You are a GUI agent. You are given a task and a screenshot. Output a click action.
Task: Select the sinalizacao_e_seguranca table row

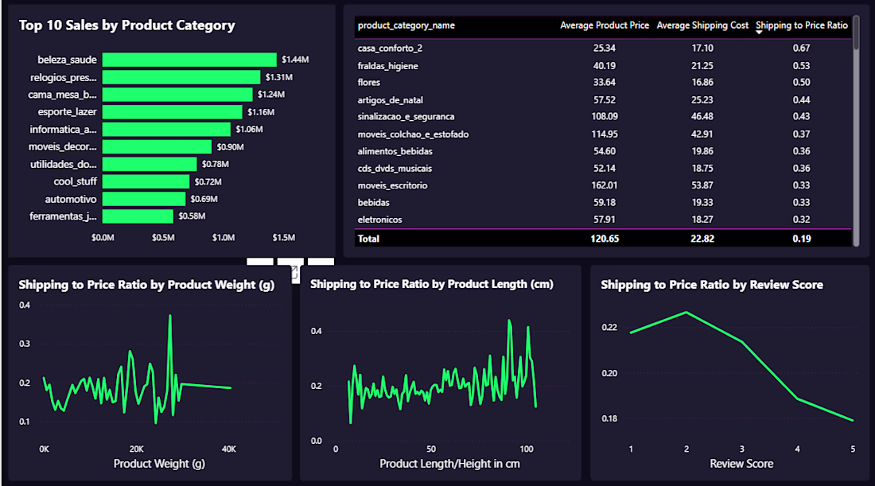tap(603, 117)
